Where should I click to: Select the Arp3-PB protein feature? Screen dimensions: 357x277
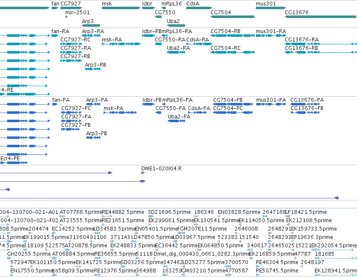click(x=93, y=138)
